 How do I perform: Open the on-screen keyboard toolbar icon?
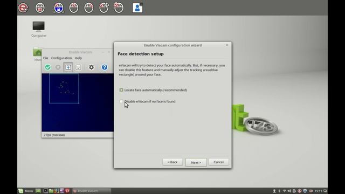coord(78,67)
